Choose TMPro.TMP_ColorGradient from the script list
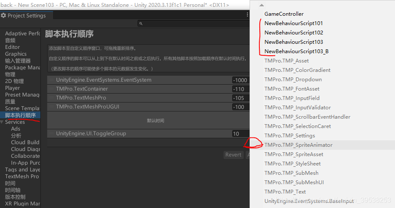This screenshot has width=395, height=208. tap(297, 70)
